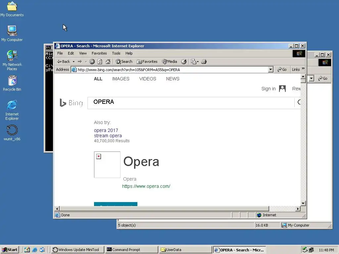The height and width of the screenshot is (254, 339).
Task: Select the Internet Explorer desktop icon
Action: click(12, 110)
